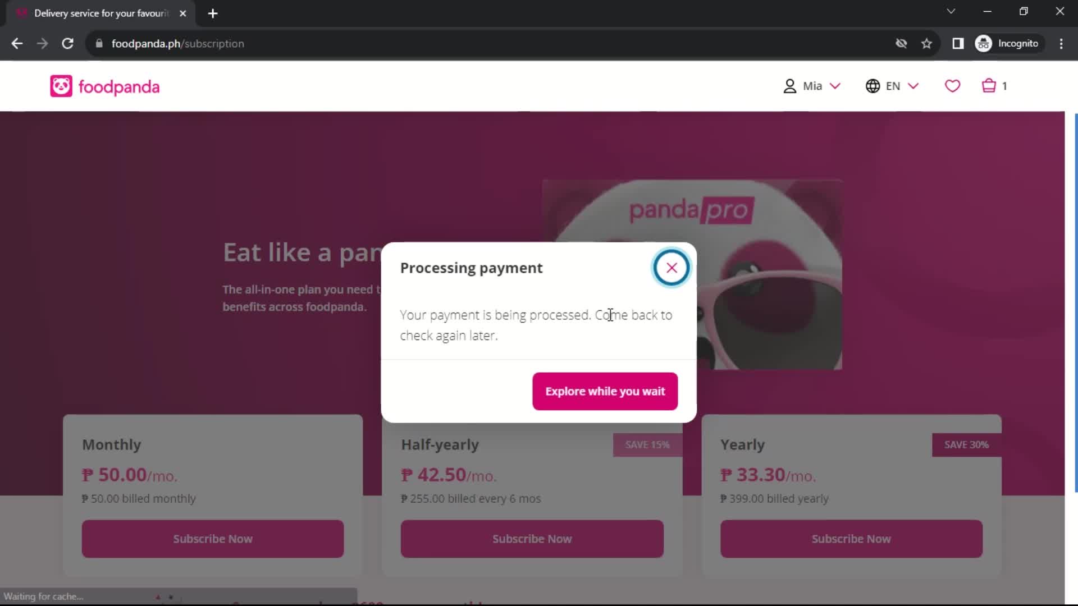Click Subscribe Now for Monthly plan
Screen dimensions: 1078x606
(x=212, y=539)
